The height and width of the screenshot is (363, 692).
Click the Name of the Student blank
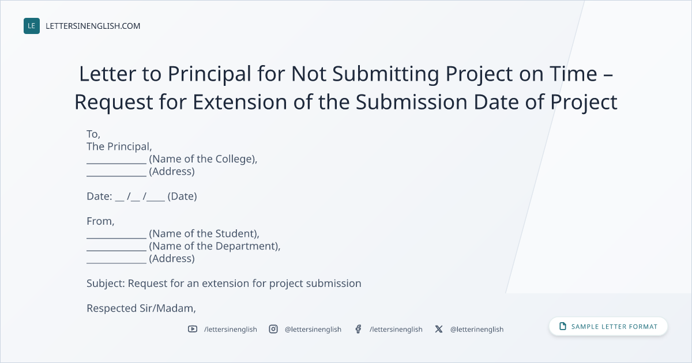click(x=116, y=234)
